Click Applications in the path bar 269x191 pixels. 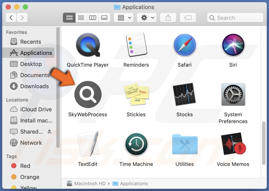pyautogui.click(x=130, y=184)
